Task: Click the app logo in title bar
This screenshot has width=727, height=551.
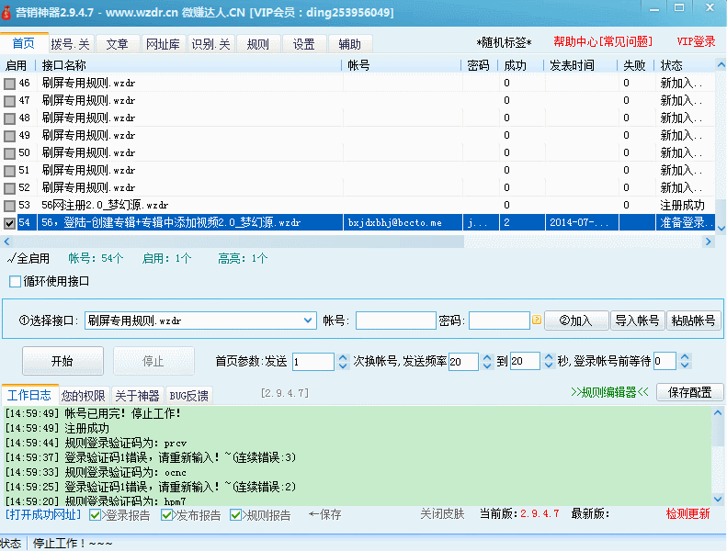Action: tap(8, 12)
